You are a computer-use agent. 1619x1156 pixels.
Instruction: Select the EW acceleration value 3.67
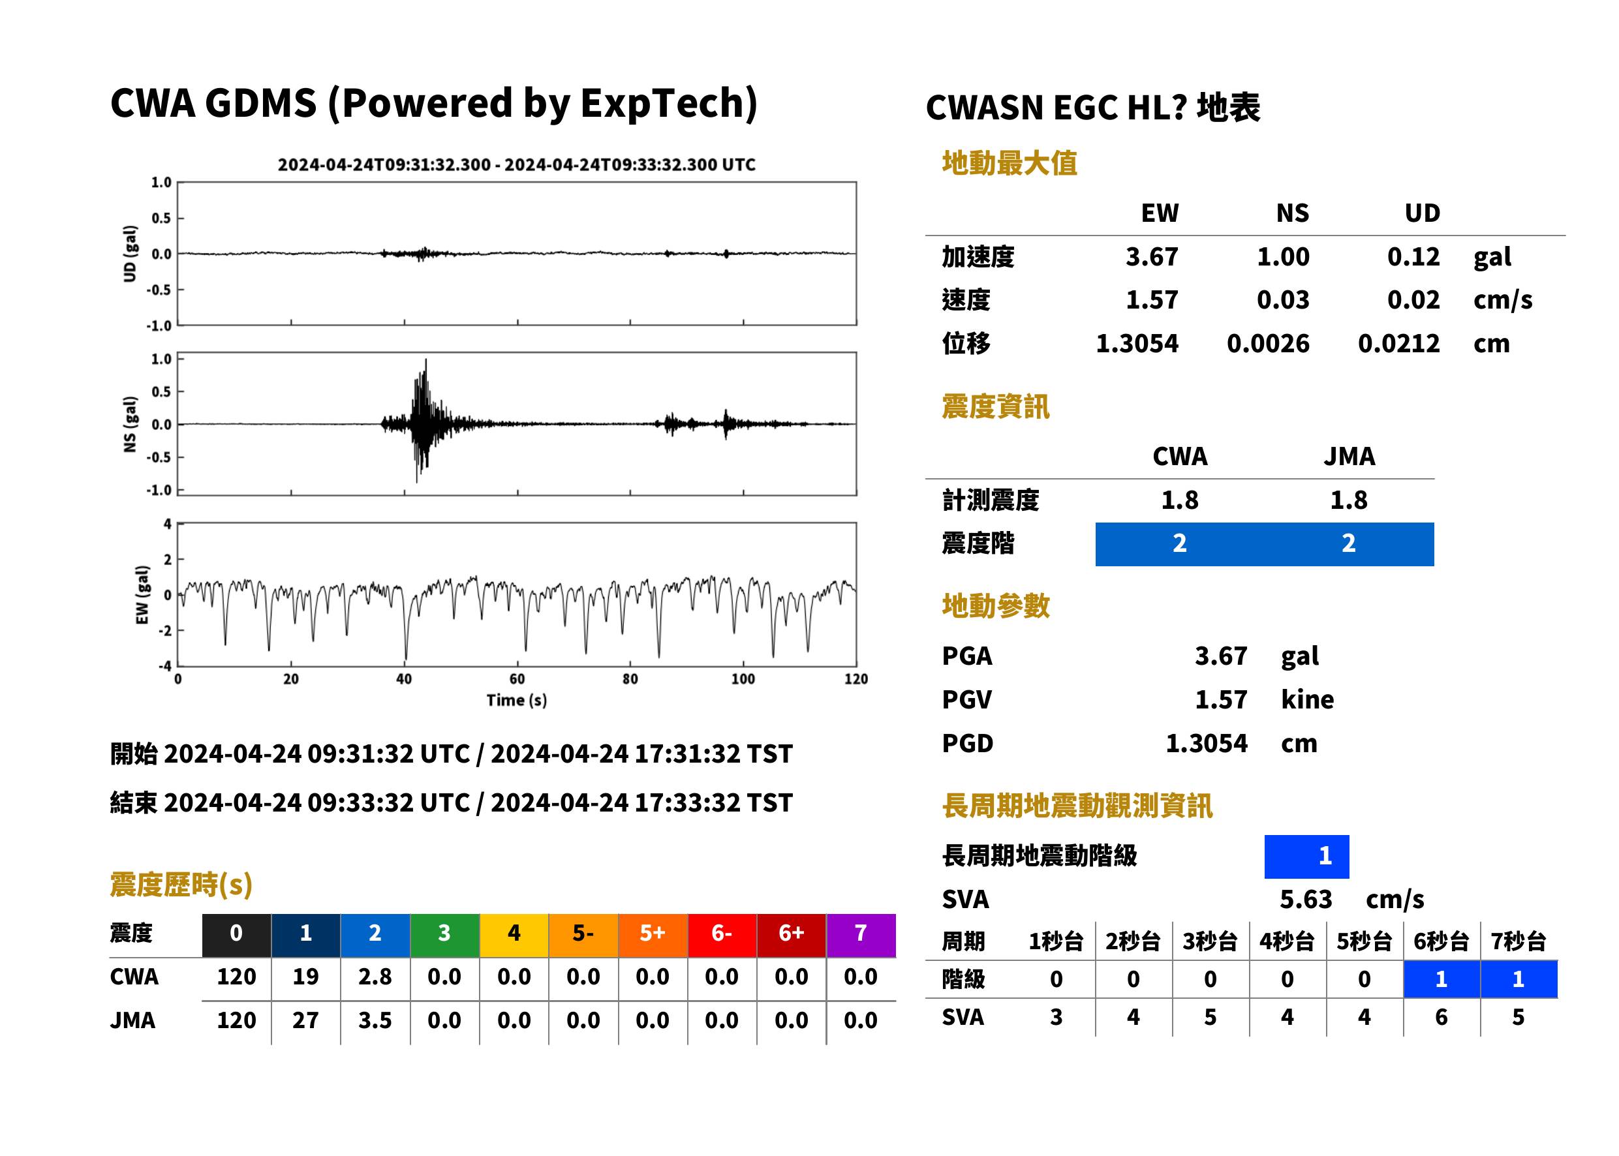tap(1151, 256)
